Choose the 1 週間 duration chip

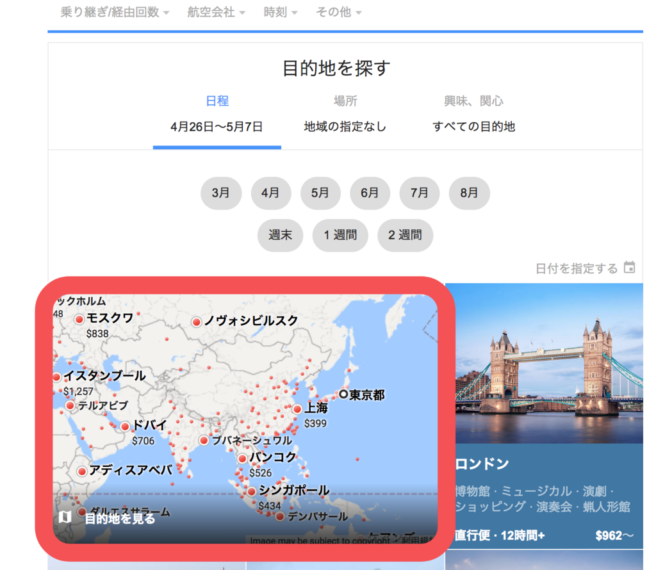click(x=340, y=235)
